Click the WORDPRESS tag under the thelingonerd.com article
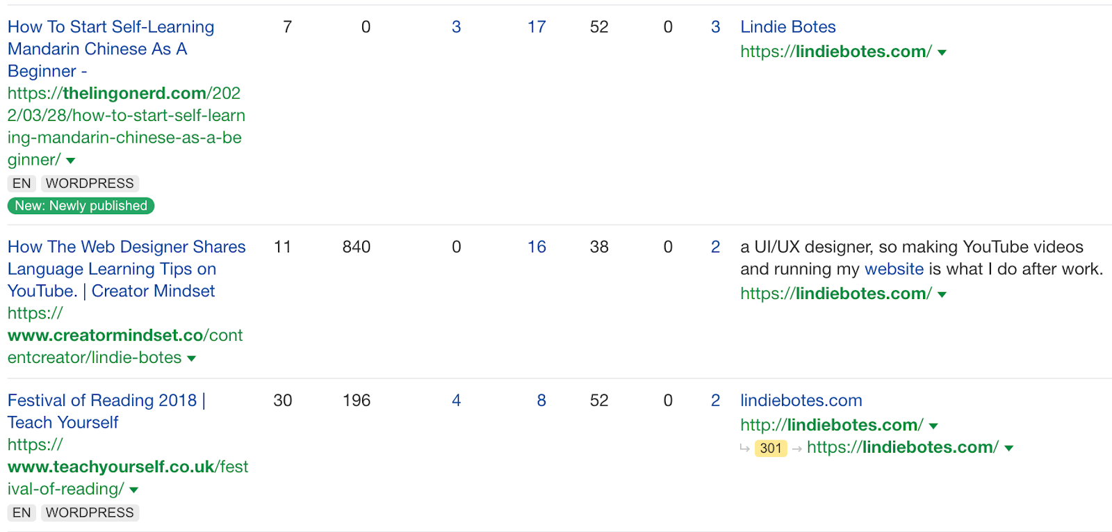1112x532 pixels. [90, 184]
